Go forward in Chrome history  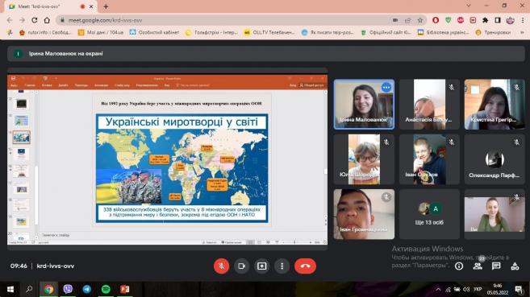22,20
